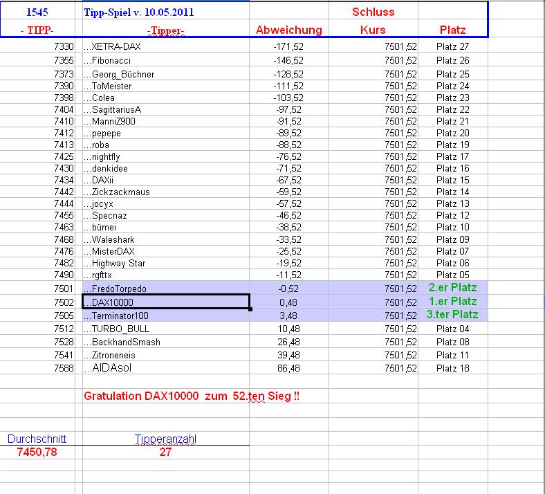Click the tip value 7588
This screenshot has height=494, width=545.
click(37, 368)
